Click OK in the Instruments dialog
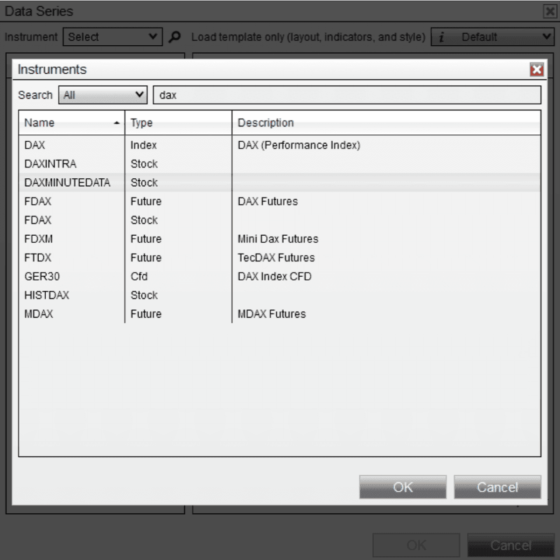This screenshot has height=560, width=560. (403, 487)
